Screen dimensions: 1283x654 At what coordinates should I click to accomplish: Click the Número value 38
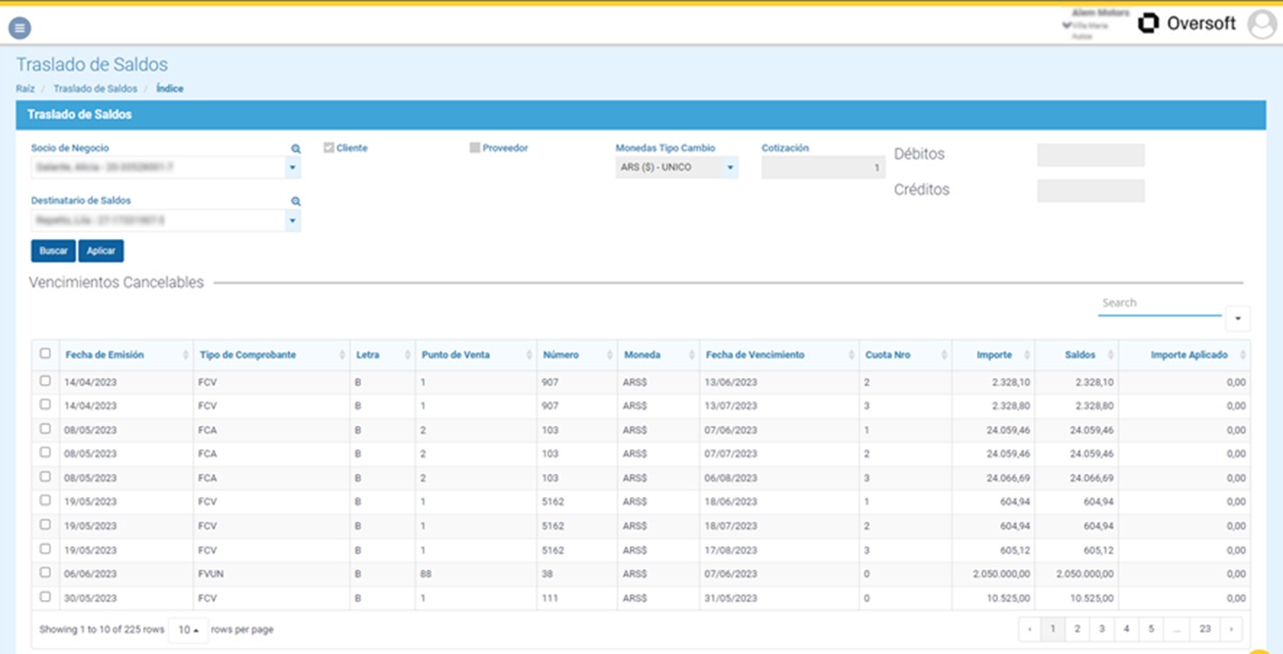[x=549, y=574]
